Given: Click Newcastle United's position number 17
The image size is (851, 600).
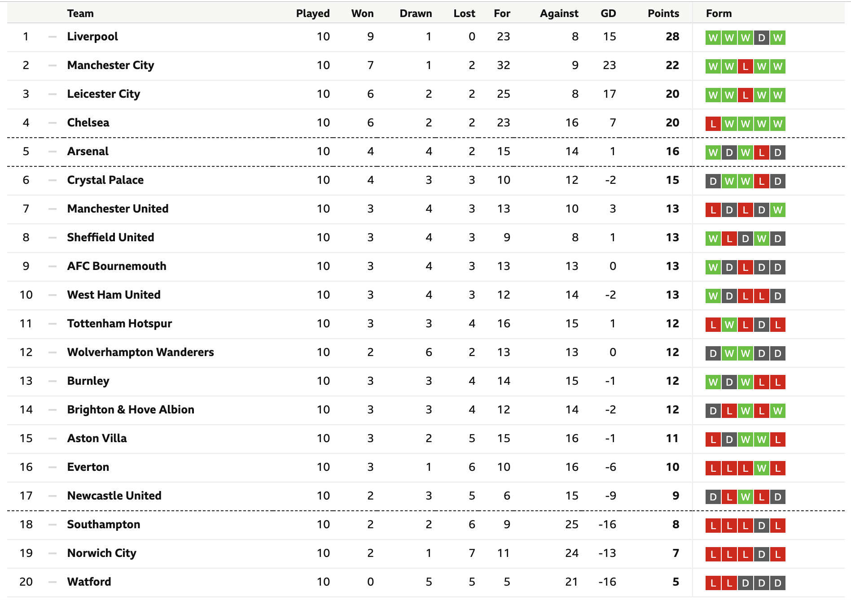Looking at the screenshot, I should (x=26, y=496).
